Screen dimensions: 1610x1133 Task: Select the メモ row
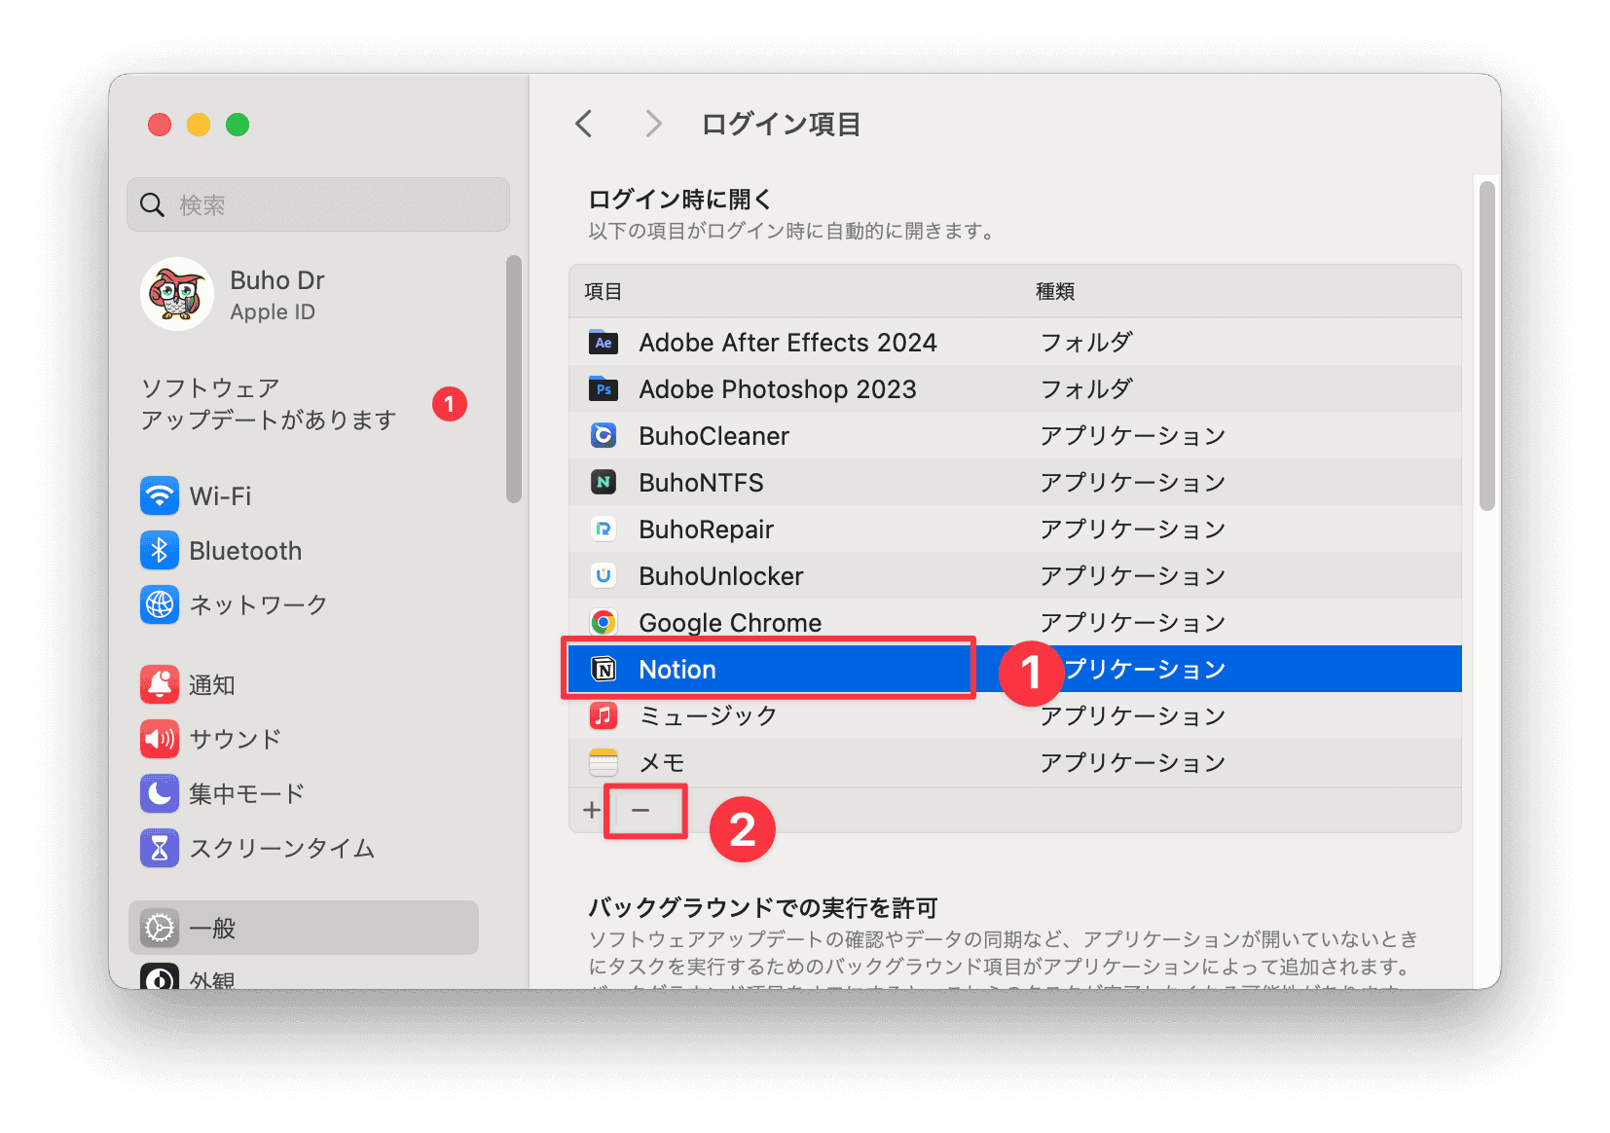(x=1015, y=762)
